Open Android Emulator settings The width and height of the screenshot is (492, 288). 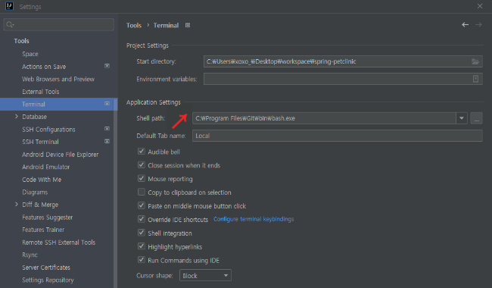tap(46, 167)
